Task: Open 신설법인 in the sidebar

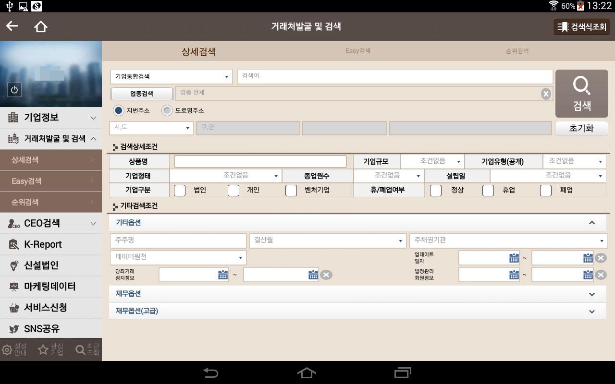Action: 51,265
